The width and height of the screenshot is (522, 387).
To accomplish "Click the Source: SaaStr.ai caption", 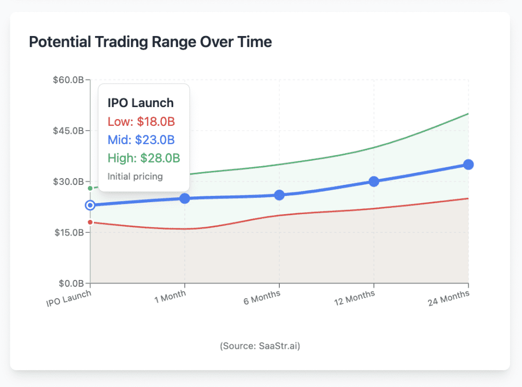I will [x=260, y=346].
